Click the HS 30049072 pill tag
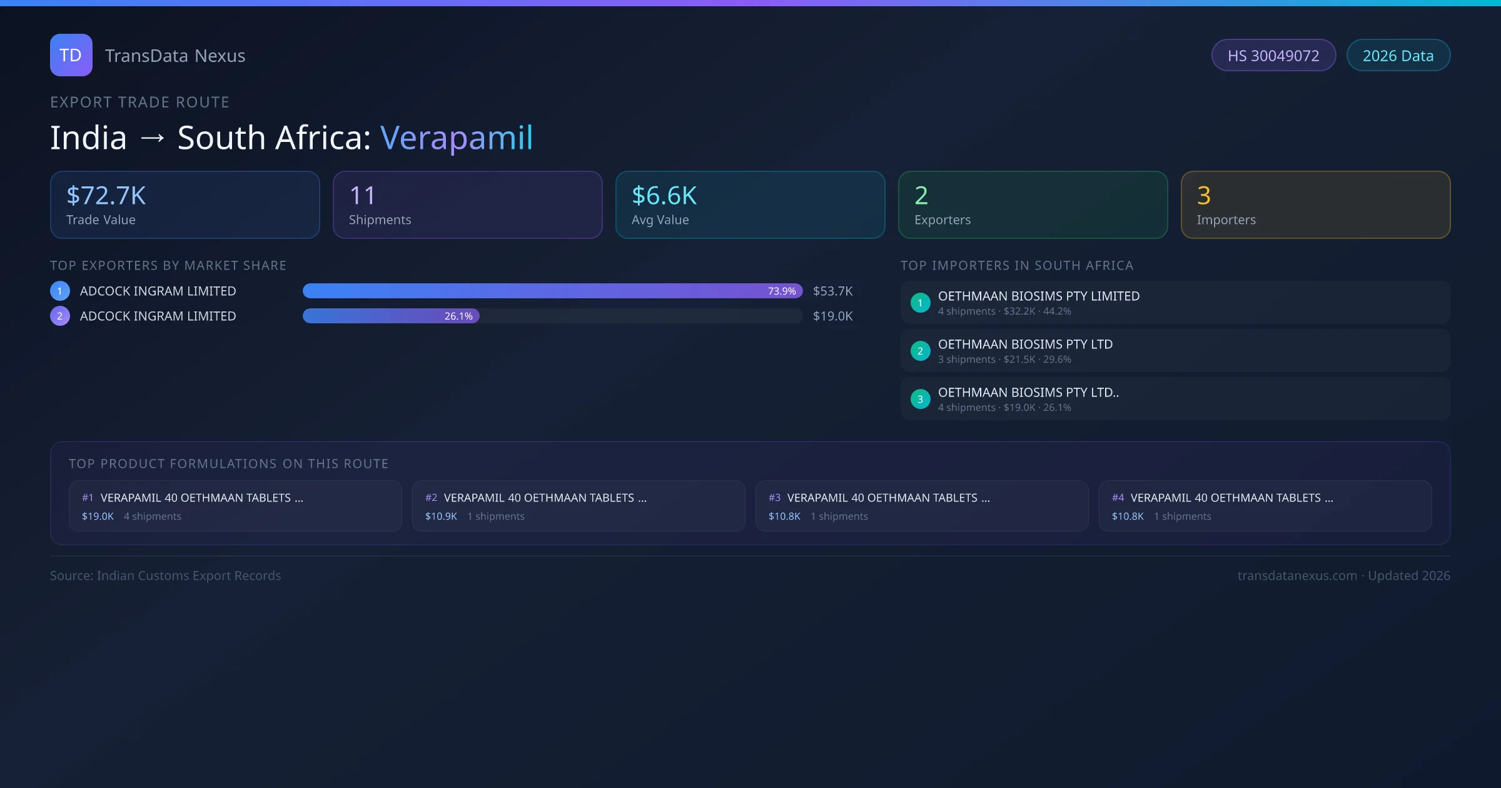This screenshot has height=788, width=1501. [x=1273, y=56]
